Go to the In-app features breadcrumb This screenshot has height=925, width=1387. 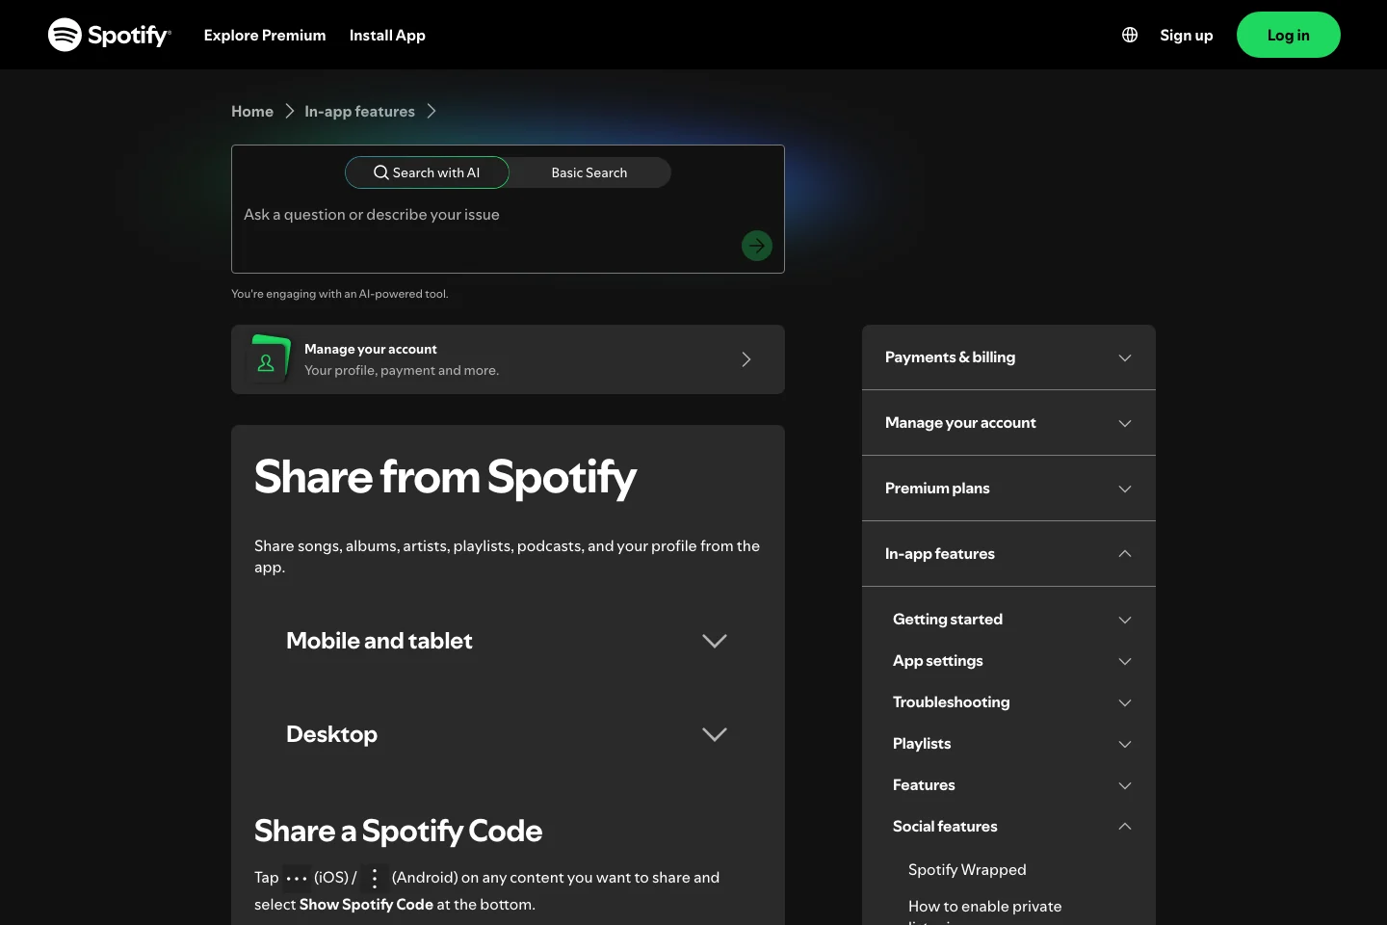pos(360,111)
